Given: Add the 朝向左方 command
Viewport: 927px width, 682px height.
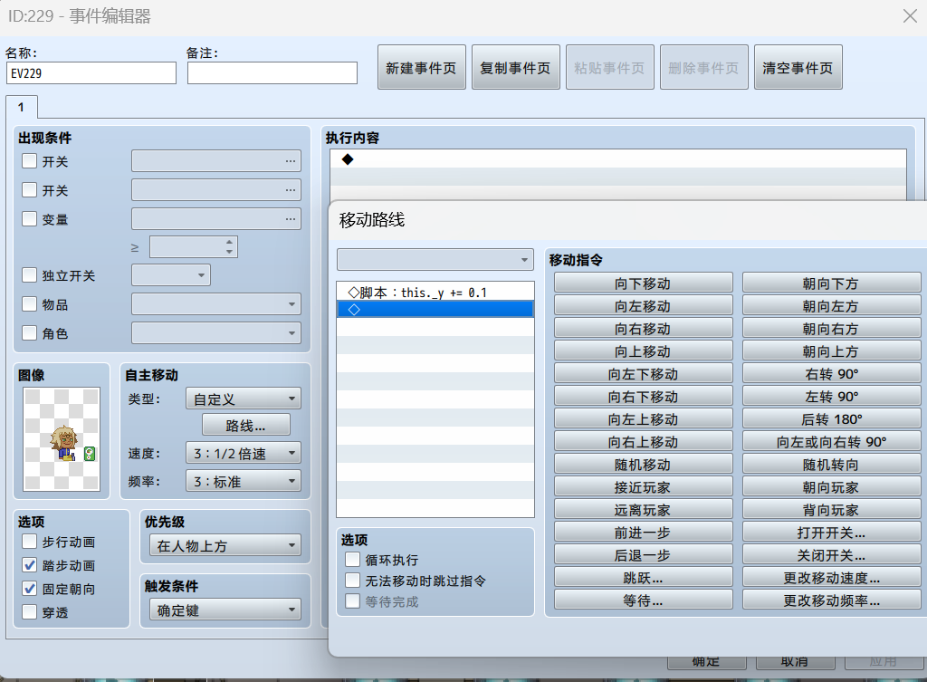Looking at the screenshot, I should (831, 306).
